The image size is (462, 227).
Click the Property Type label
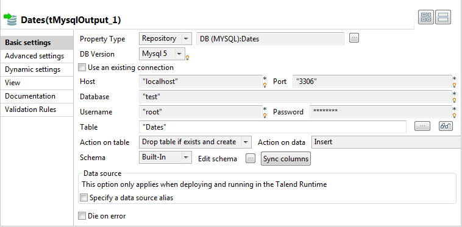tap(102, 39)
